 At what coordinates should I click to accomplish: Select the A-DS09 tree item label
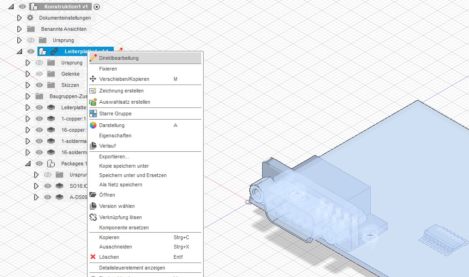78,197
